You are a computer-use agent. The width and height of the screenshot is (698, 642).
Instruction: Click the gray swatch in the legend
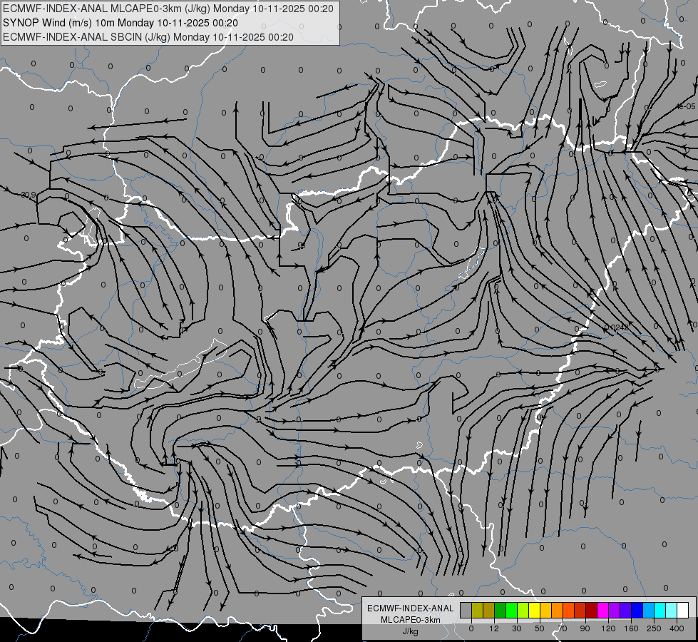pos(466,610)
